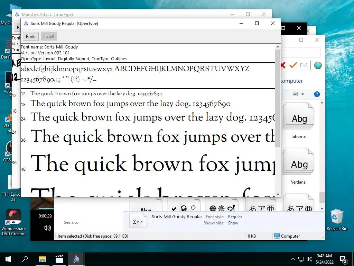The image size is (354, 266).
Task: Click the view options picture icon in Fonts window
Action: click(295, 94)
